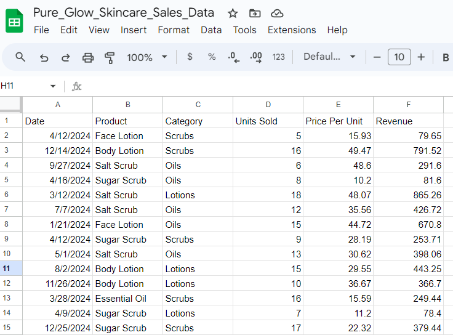
Task: Increase decimal places
Action: 256,57
